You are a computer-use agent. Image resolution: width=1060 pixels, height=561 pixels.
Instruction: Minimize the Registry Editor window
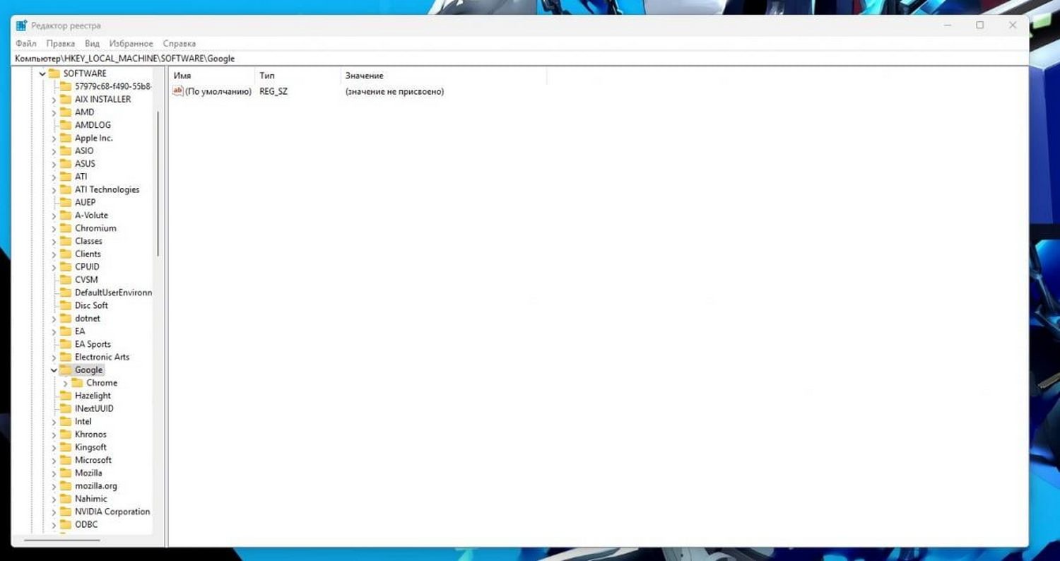point(948,25)
